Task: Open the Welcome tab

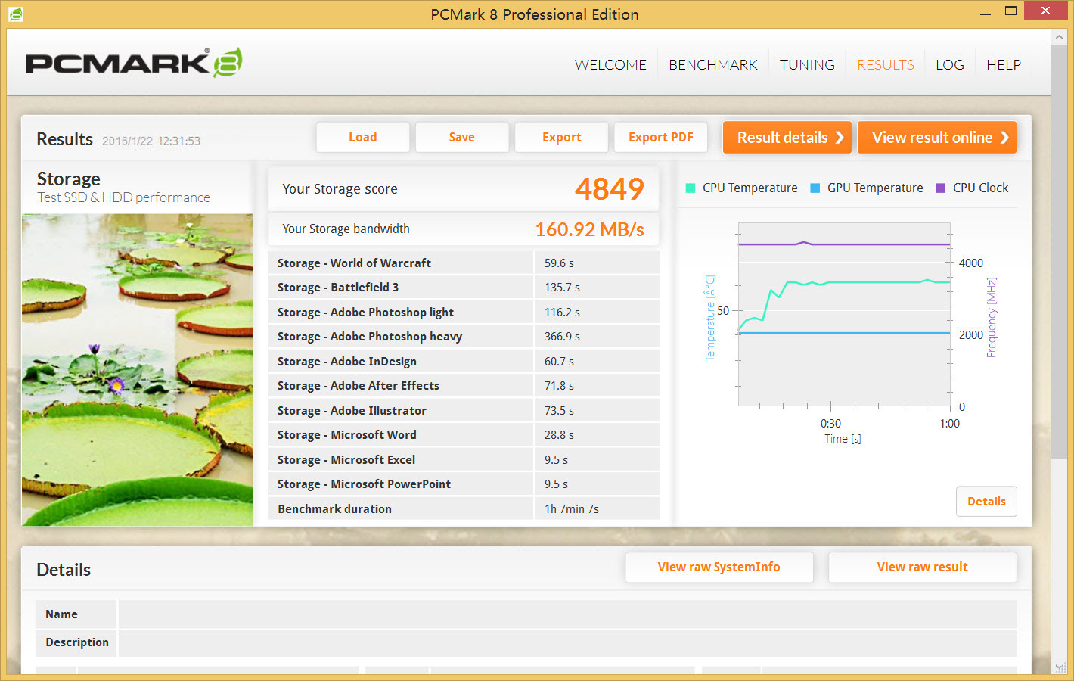Action: 610,65
